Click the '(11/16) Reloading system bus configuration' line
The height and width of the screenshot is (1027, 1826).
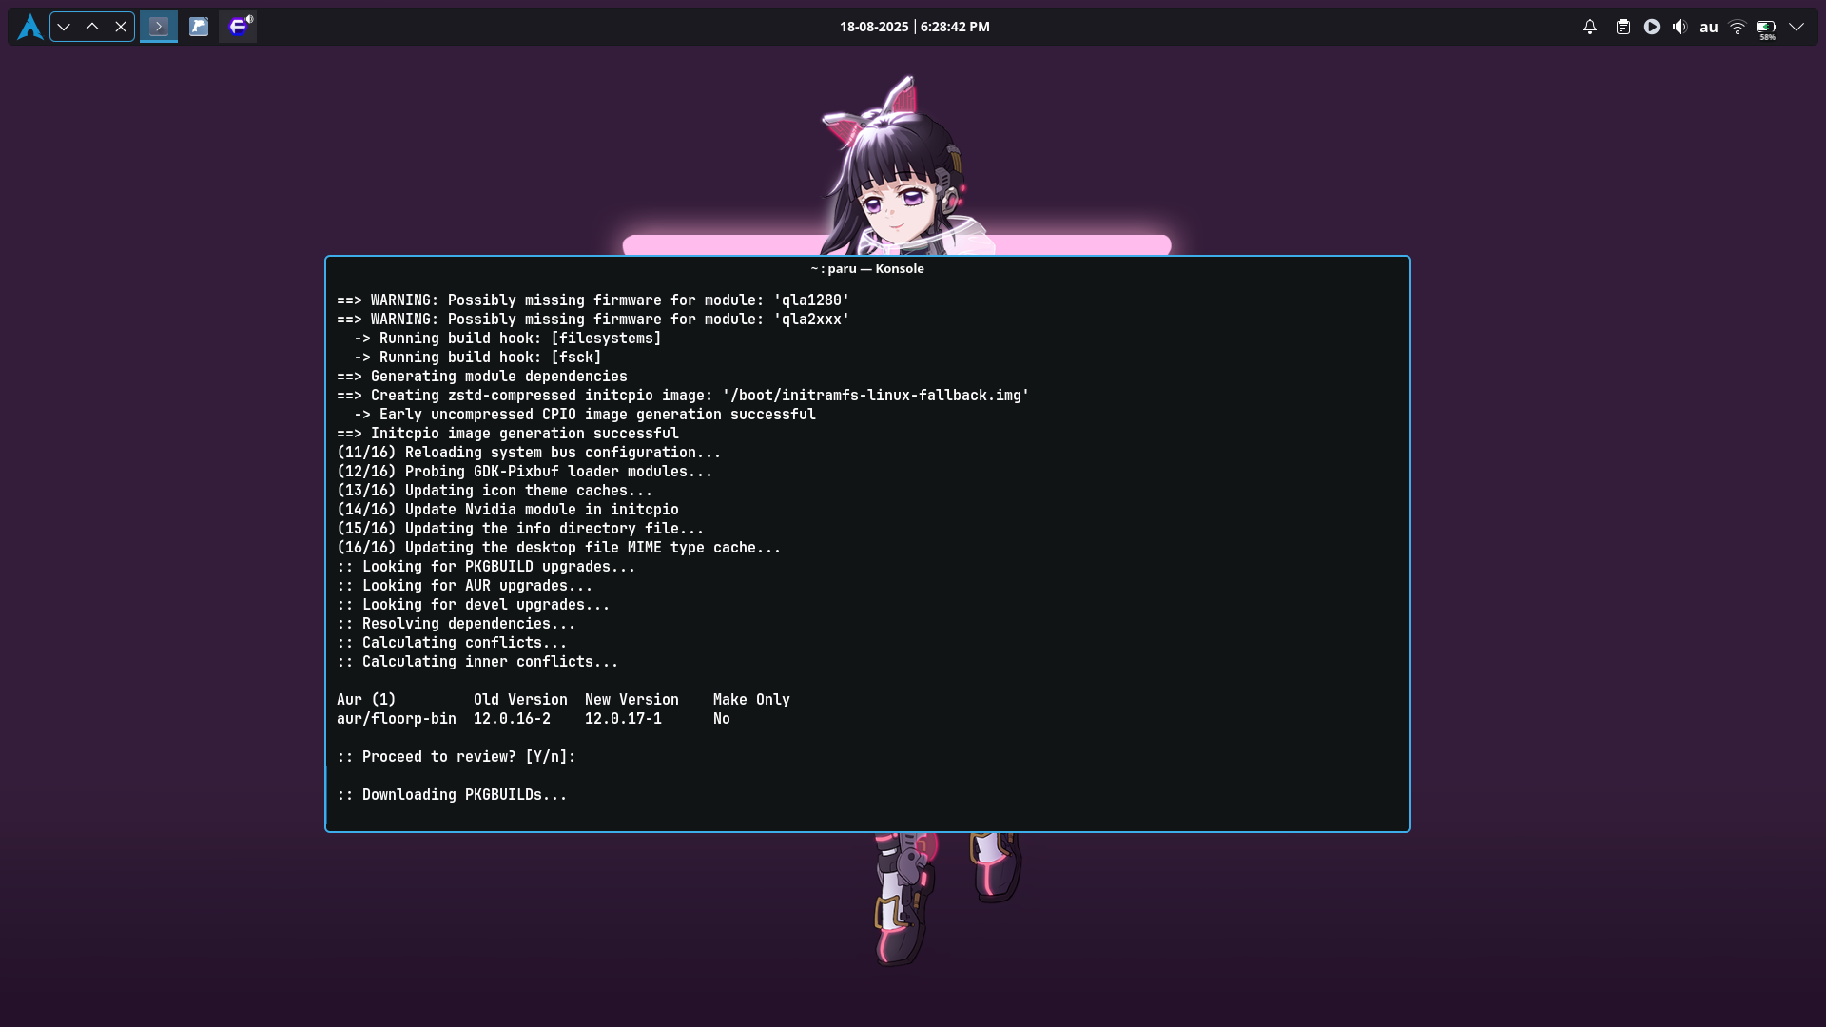point(529,453)
